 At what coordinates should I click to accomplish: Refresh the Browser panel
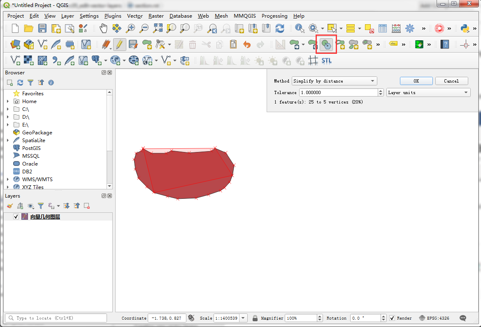point(20,83)
